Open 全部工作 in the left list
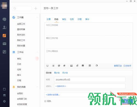Viewport: 137px width, 107px height. point(21,24)
